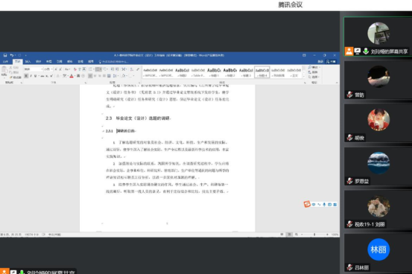Click the red font color icon
Screen dimensions: 412x274
(72, 76)
